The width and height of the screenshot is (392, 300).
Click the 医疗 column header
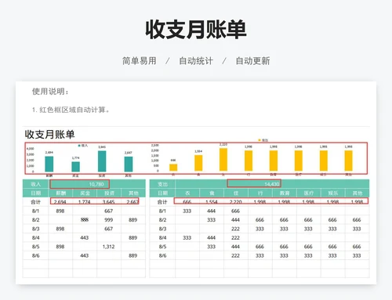(309, 193)
